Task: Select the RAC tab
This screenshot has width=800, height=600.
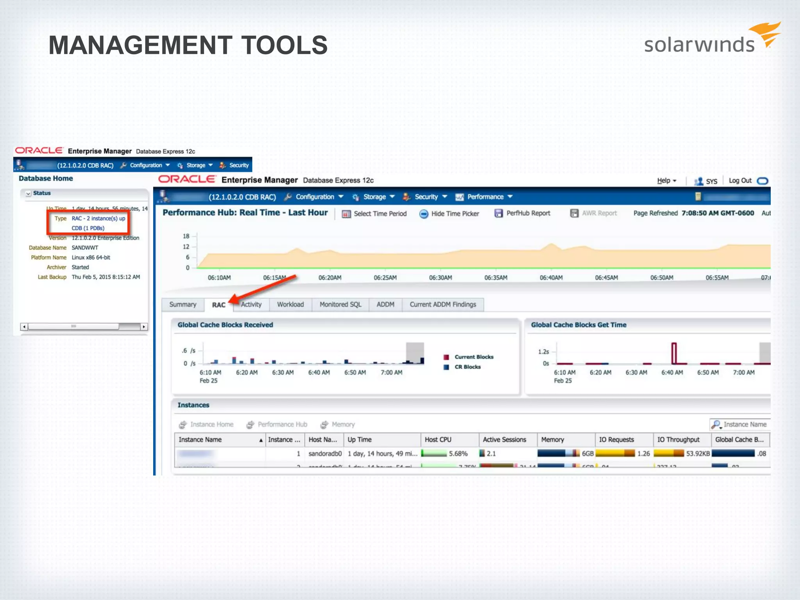Action: tap(218, 305)
